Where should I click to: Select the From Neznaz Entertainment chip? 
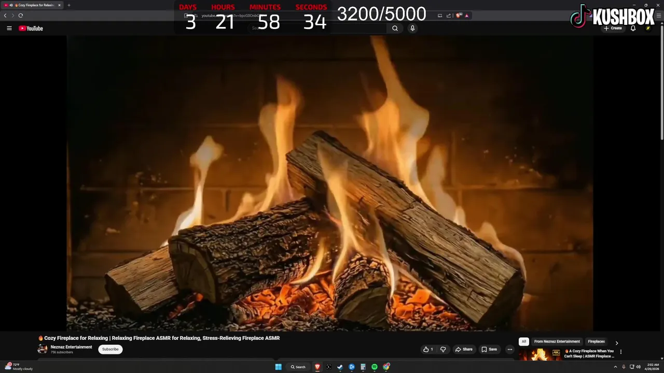557,341
